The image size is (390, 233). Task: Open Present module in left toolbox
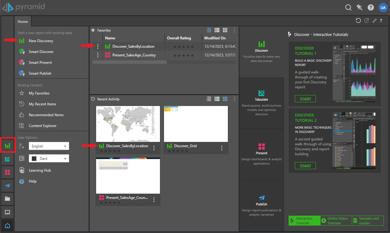coord(7,172)
